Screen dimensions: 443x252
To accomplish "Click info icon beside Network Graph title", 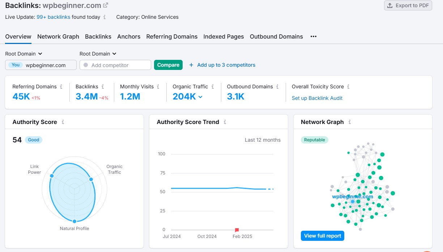I will [350, 122].
